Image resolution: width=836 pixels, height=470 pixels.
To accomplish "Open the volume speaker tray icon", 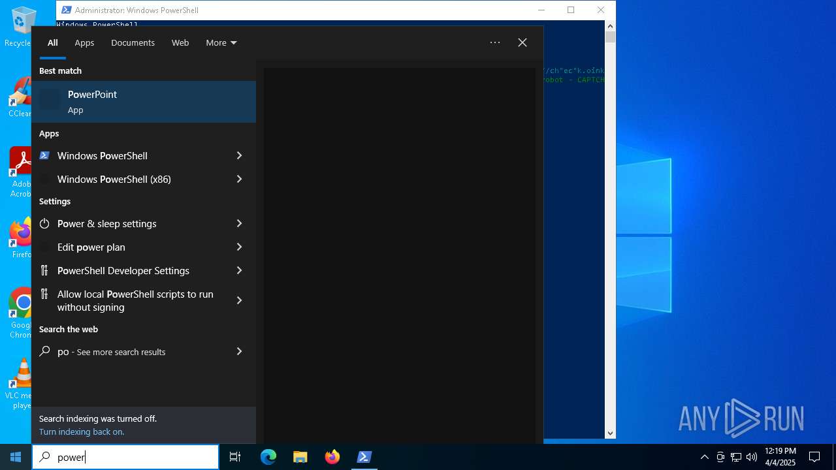I will tap(752, 457).
